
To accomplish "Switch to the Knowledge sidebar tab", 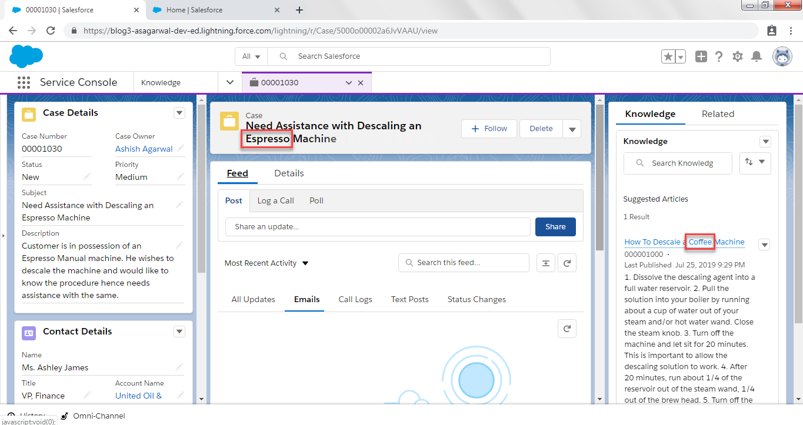I will point(650,114).
